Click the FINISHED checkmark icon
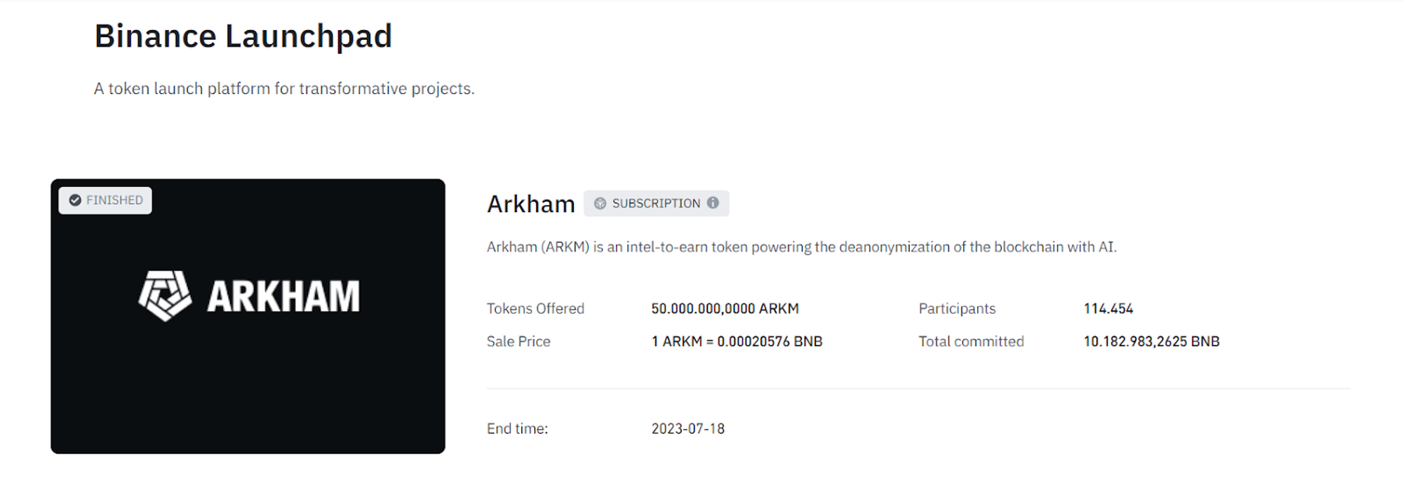 (75, 200)
